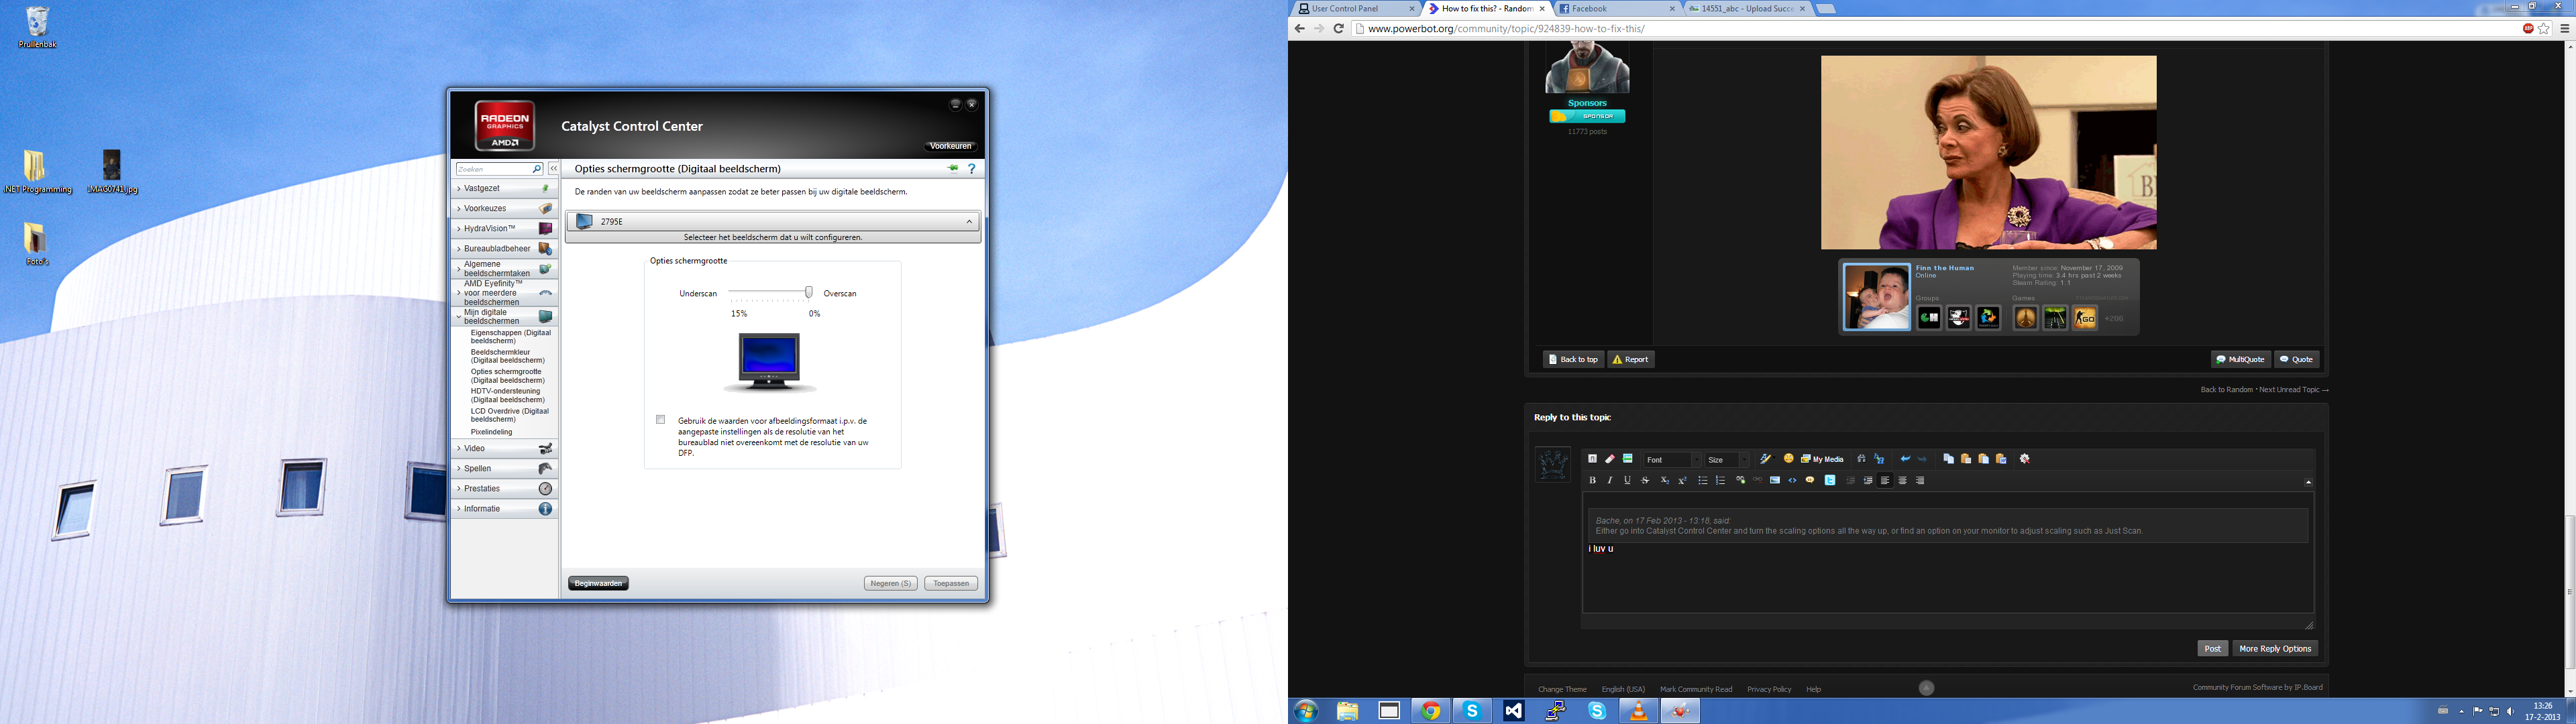Toggle left text alignment in editor
Viewport: 2576px width, 724px height.
point(1885,480)
